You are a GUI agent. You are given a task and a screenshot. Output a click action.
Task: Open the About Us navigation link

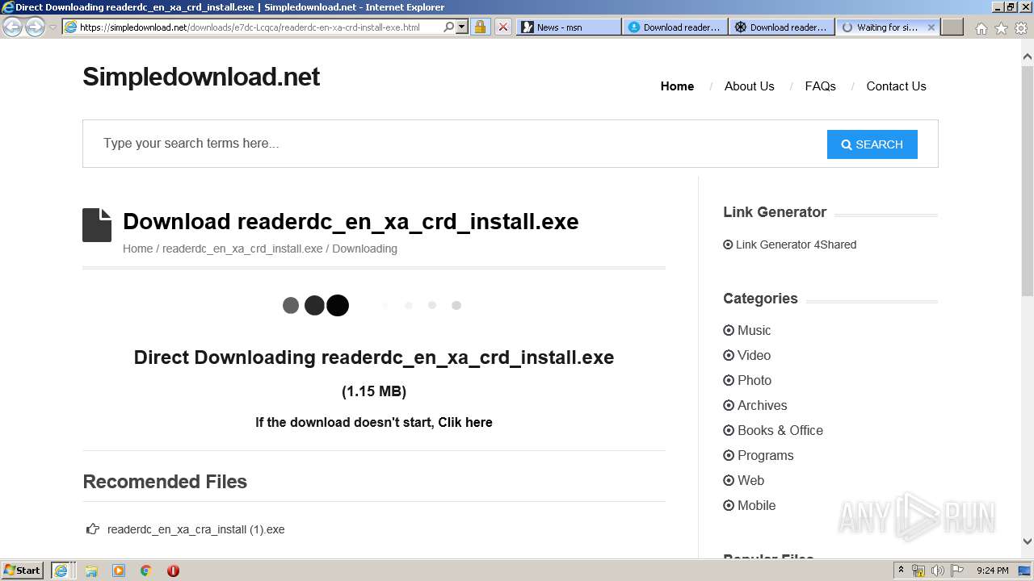[749, 86]
